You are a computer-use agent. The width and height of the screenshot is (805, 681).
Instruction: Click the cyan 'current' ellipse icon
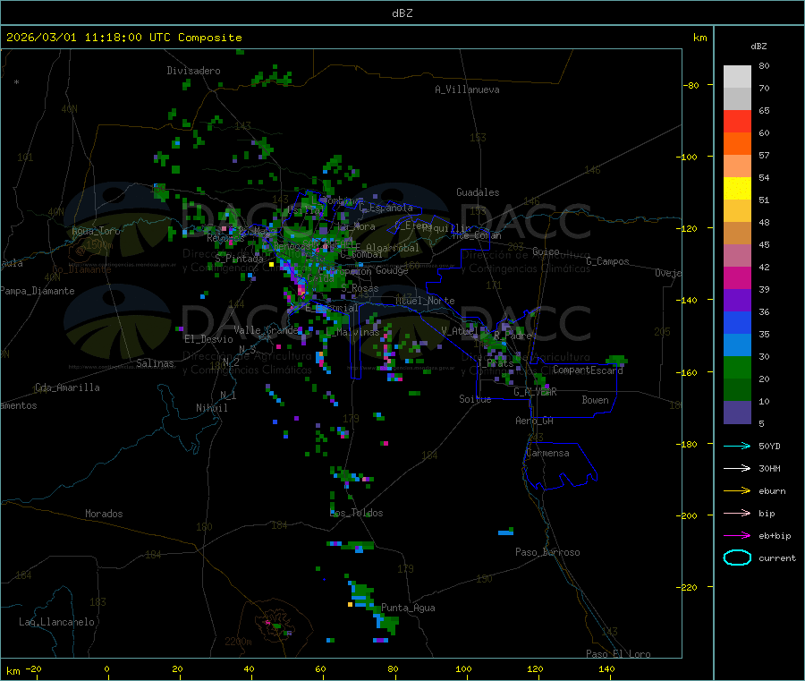[x=737, y=558]
